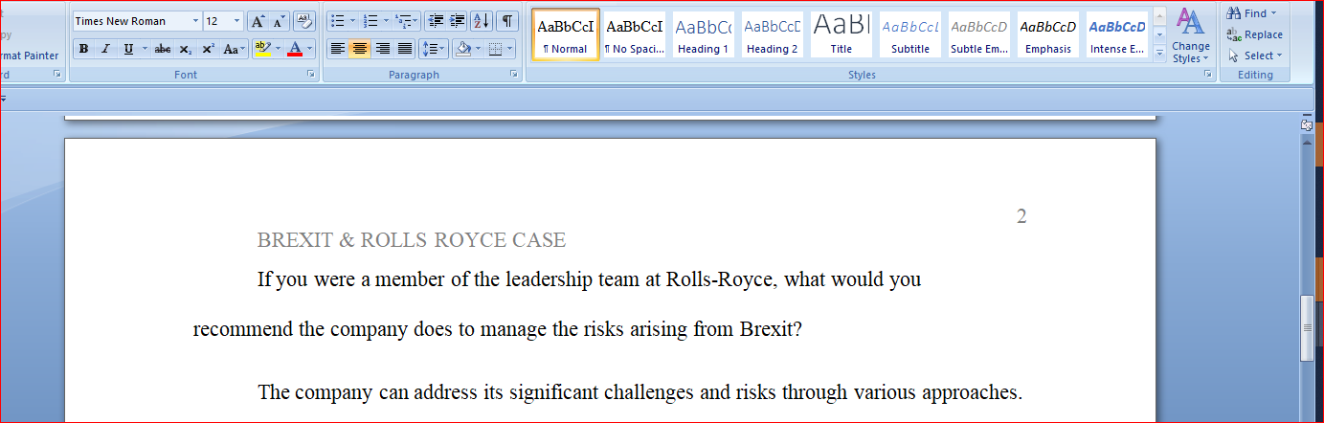Align text to the left
The image size is (1324, 423).
tap(337, 49)
